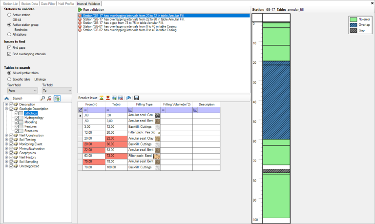Click the Overlap legend color swatch
Screen dimensions: 375x224
coord(354,25)
